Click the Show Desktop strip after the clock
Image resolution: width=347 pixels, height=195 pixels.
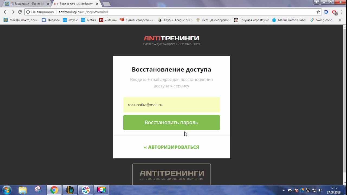click(345, 190)
